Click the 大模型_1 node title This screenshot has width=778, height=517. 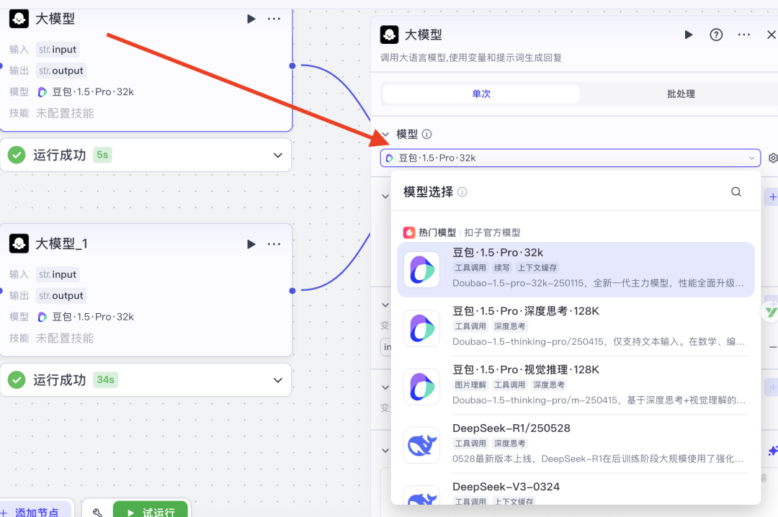tap(61, 243)
